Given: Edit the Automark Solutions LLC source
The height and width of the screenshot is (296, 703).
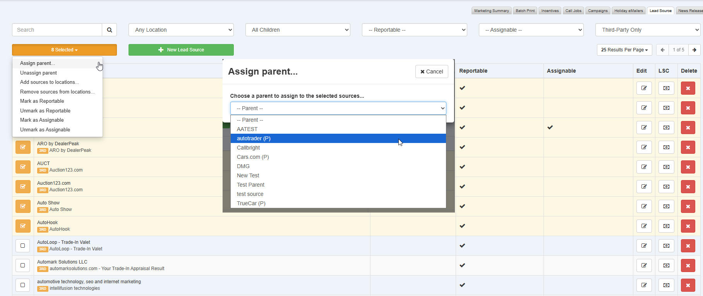Looking at the screenshot, I should coord(644,265).
